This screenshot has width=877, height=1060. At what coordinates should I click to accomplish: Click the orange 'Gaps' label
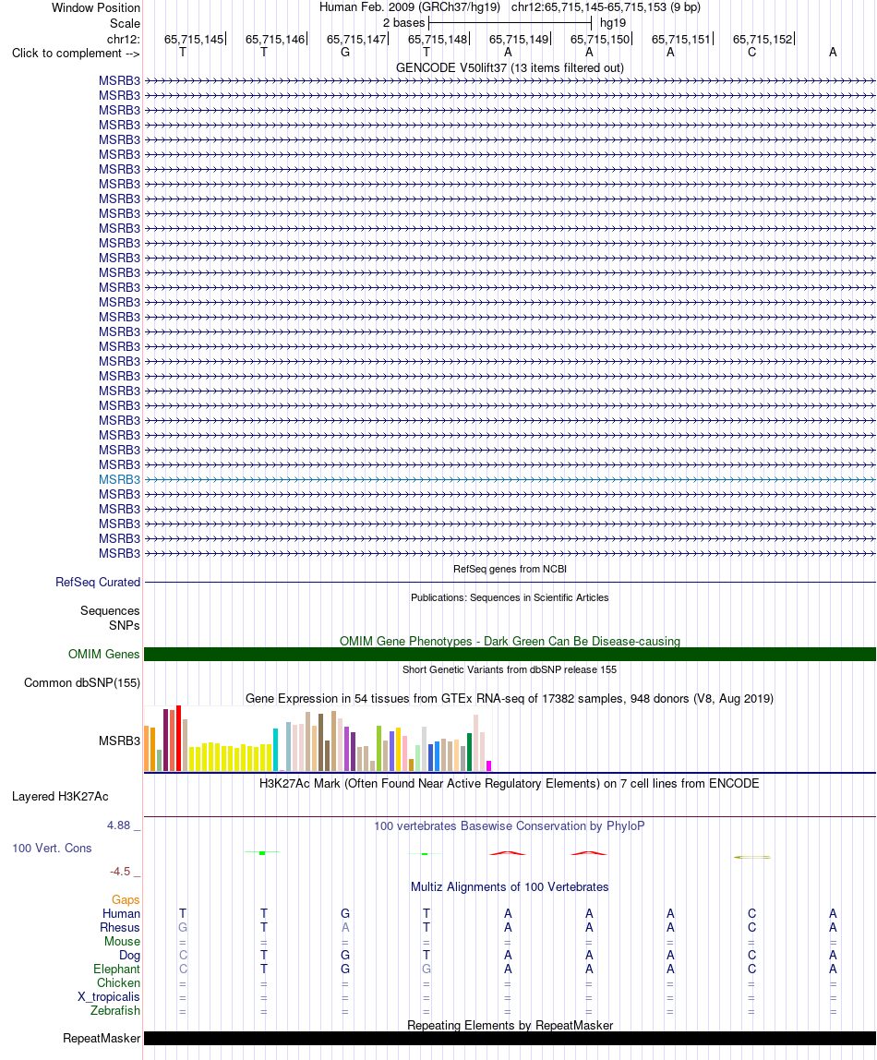(x=126, y=899)
